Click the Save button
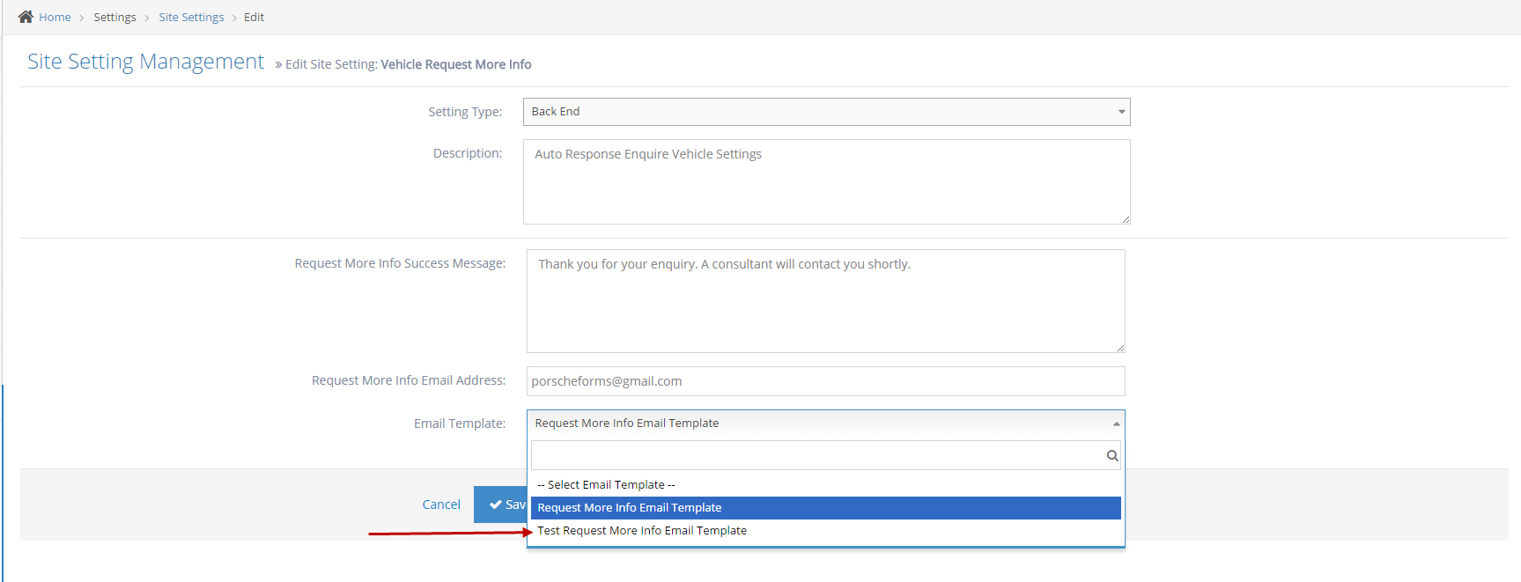This screenshot has height=582, width=1521. click(500, 505)
